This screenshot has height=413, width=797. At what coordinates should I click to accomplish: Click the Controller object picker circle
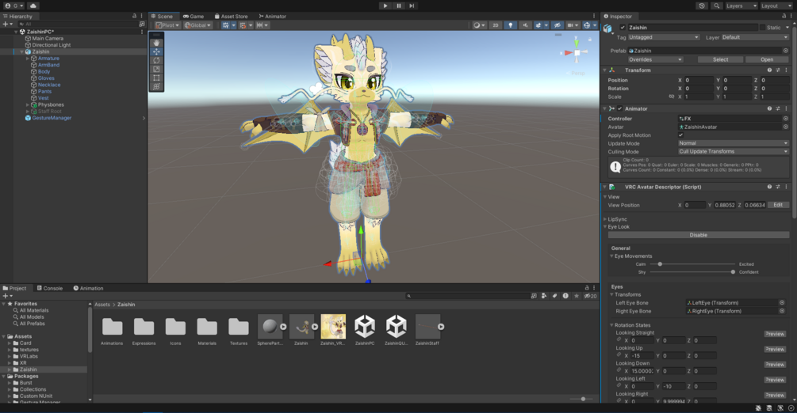785,118
